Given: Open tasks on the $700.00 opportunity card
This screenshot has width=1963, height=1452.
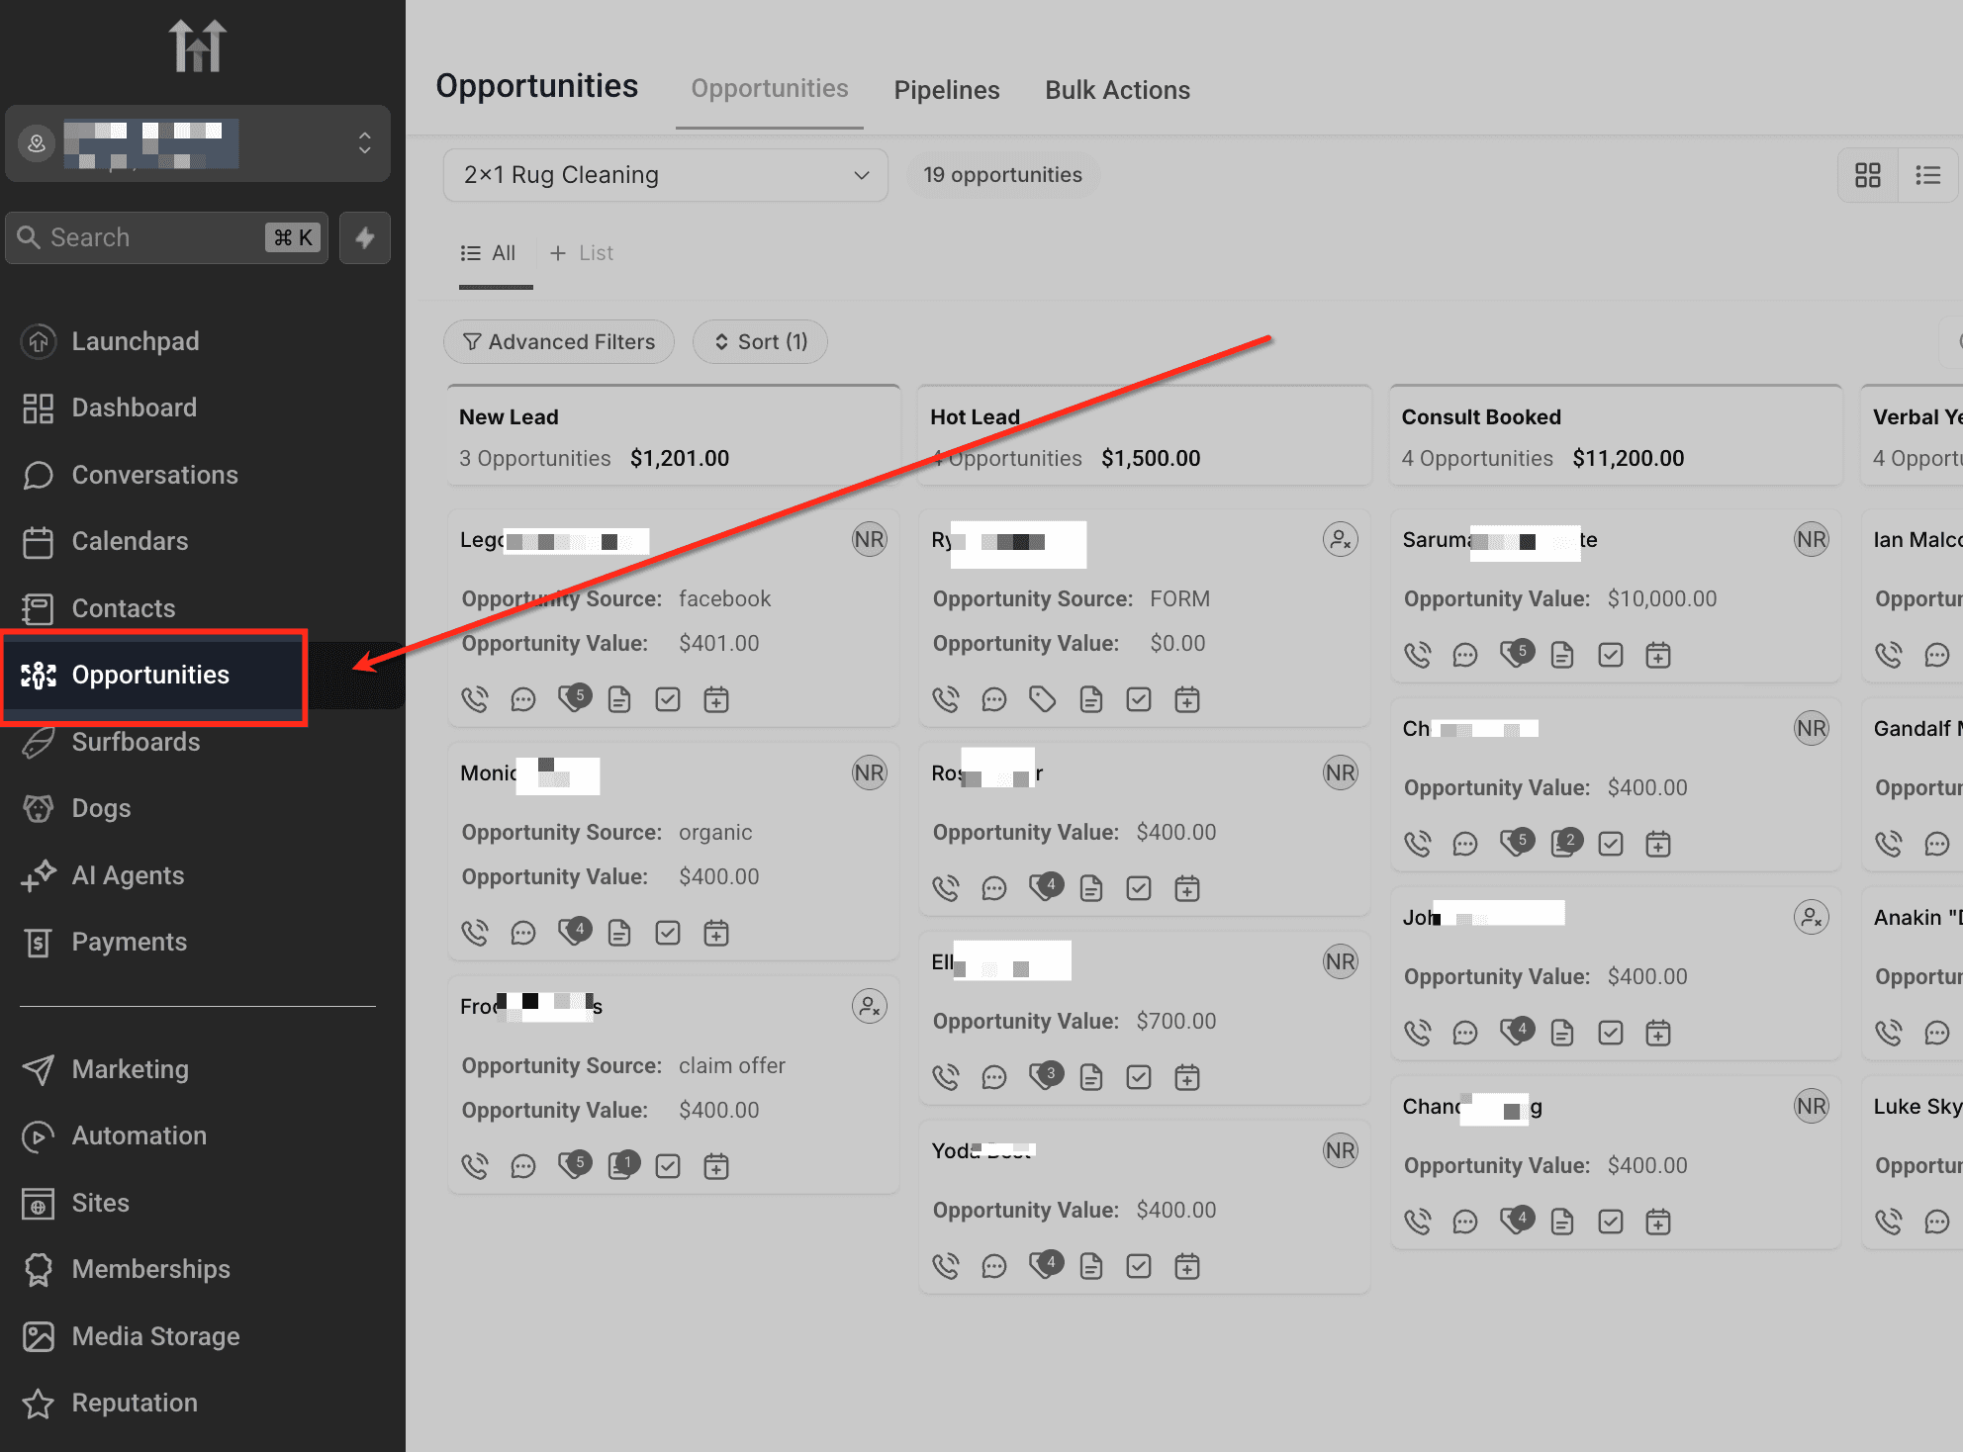Looking at the screenshot, I should tap(1139, 1078).
